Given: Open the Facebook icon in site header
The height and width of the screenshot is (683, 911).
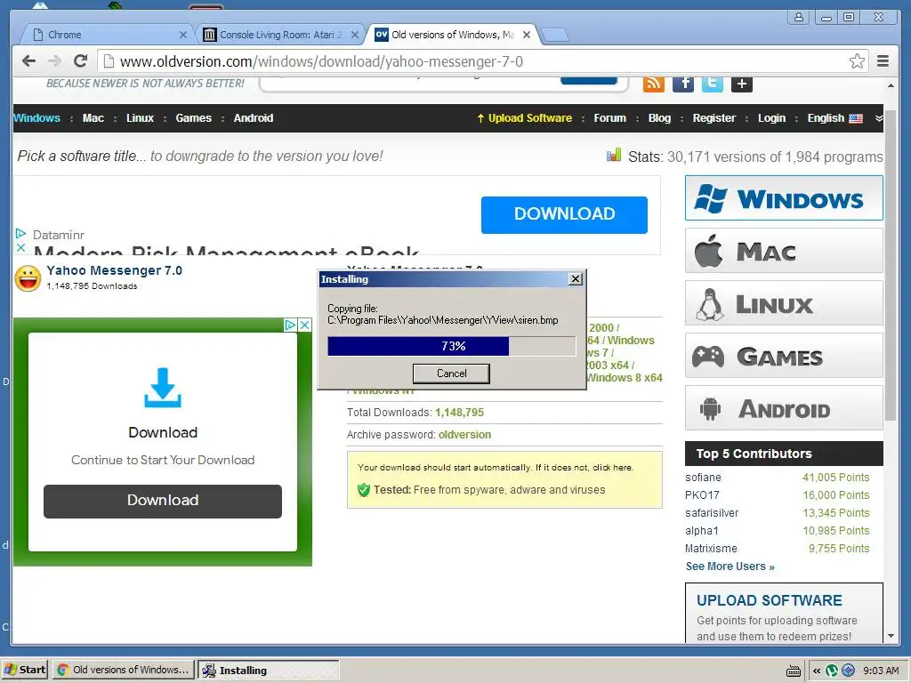Looking at the screenshot, I should pos(683,84).
